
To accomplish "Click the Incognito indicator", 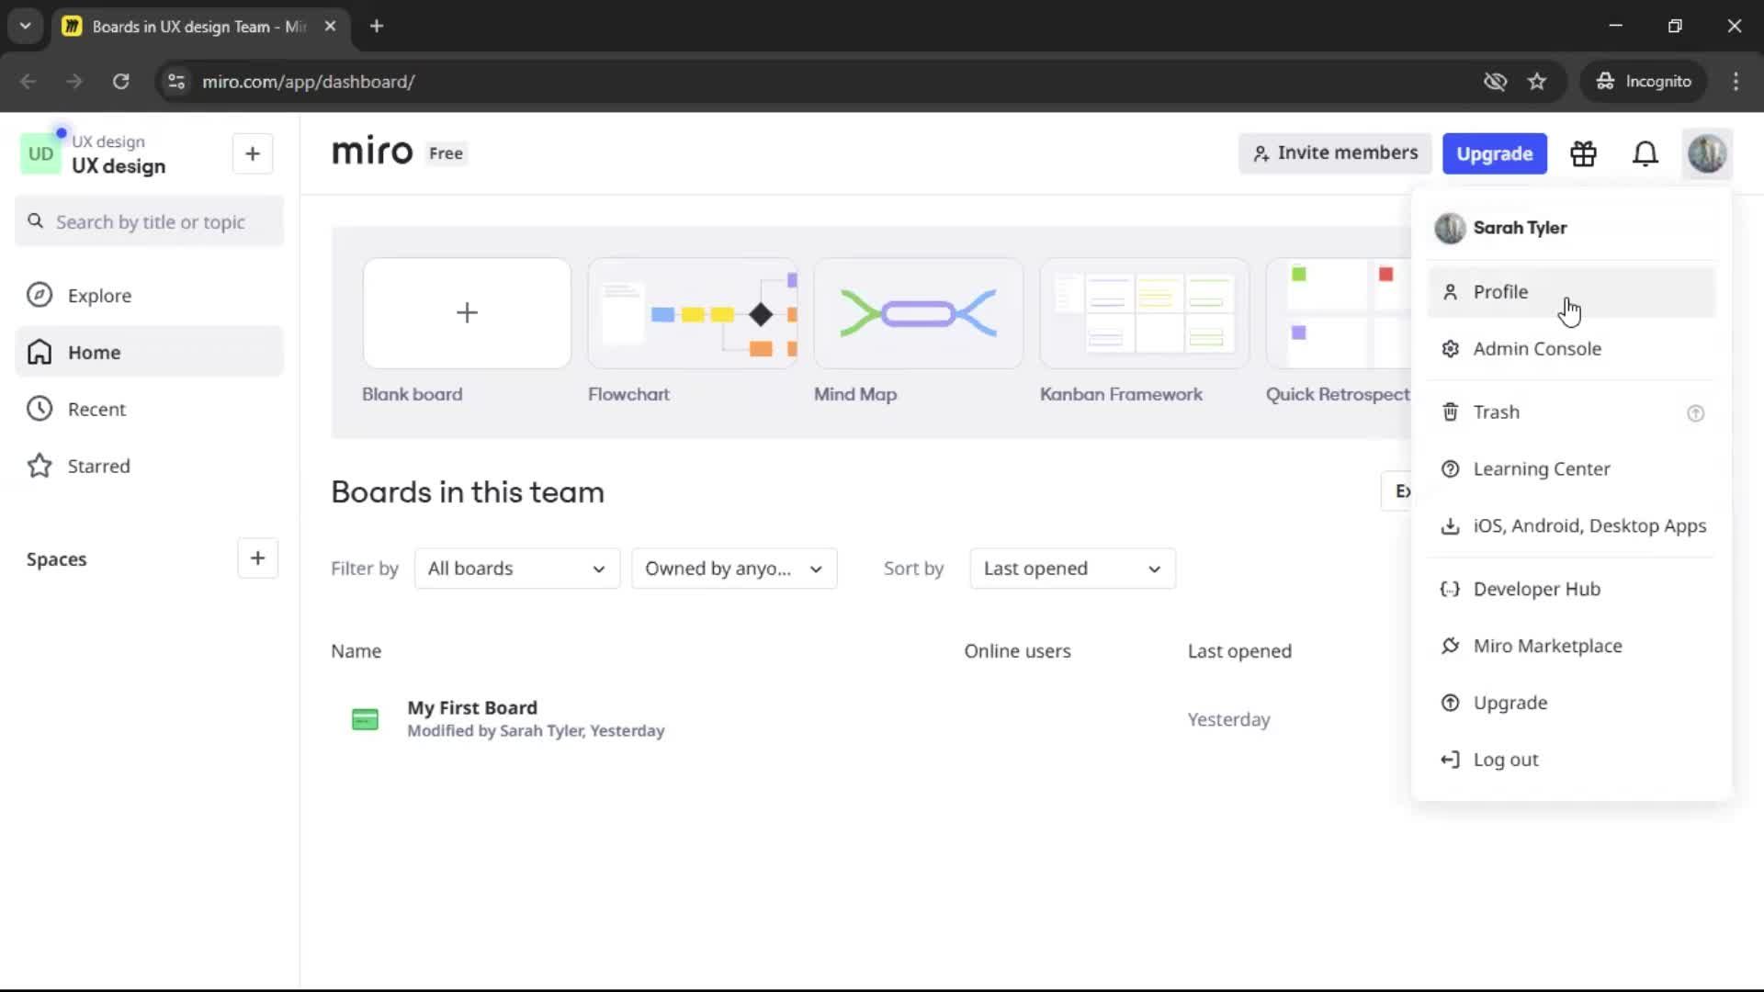I will coord(1644,82).
